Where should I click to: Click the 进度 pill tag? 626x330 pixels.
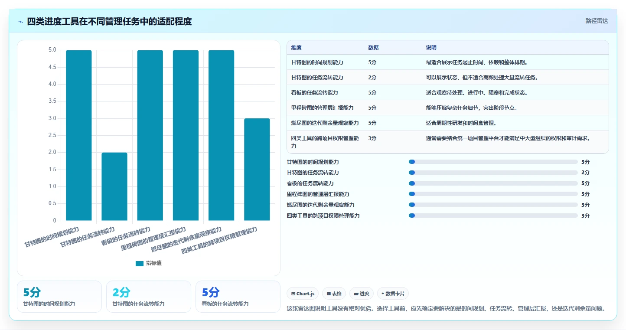362,294
